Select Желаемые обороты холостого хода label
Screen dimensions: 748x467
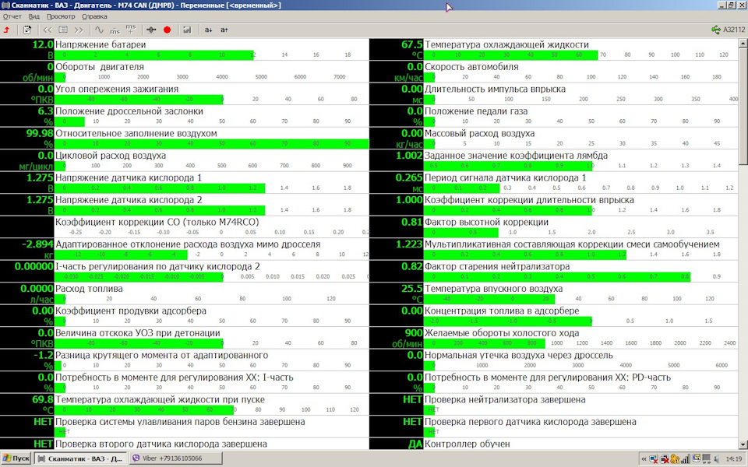(502, 333)
